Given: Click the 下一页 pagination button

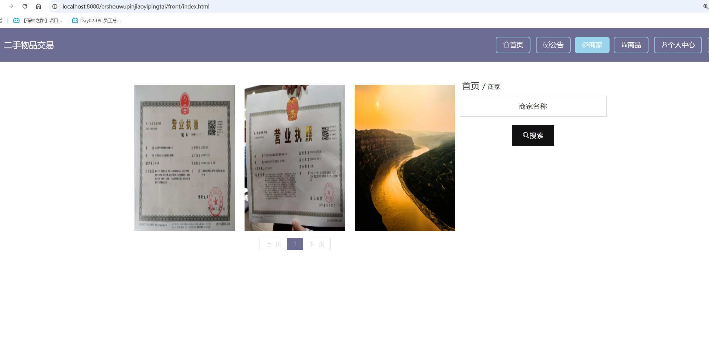Looking at the screenshot, I should coord(317,244).
